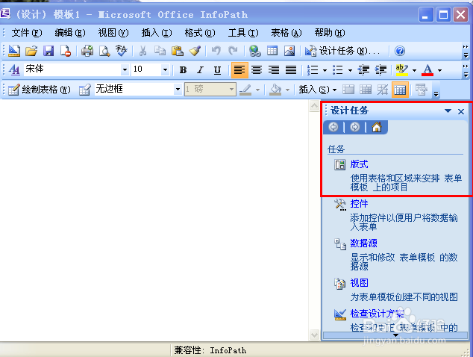Click the Copy icon

pyautogui.click(x=160, y=51)
